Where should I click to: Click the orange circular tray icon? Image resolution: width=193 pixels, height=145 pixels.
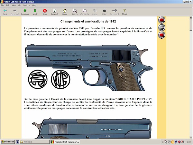point(172,142)
